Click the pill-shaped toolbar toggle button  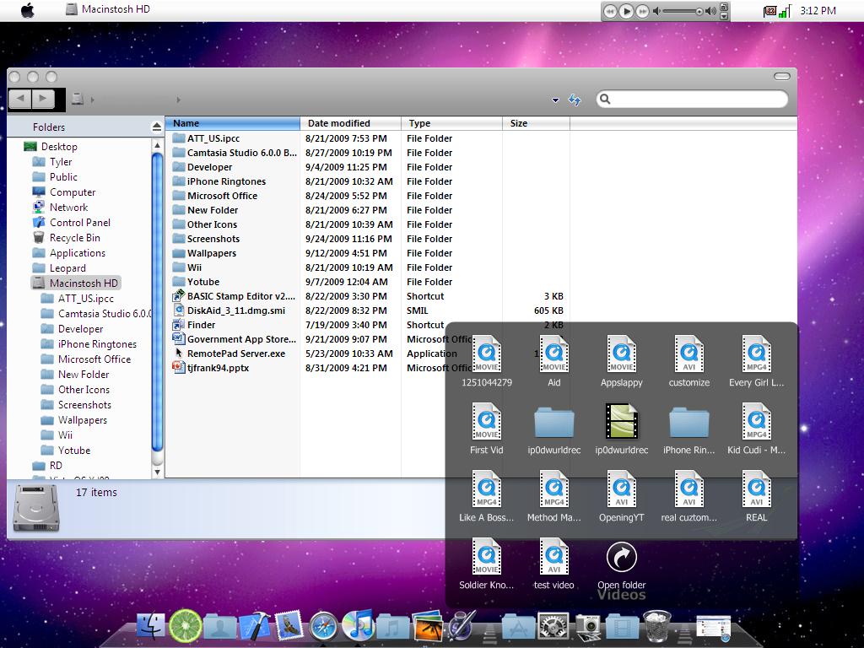point(782,77)
